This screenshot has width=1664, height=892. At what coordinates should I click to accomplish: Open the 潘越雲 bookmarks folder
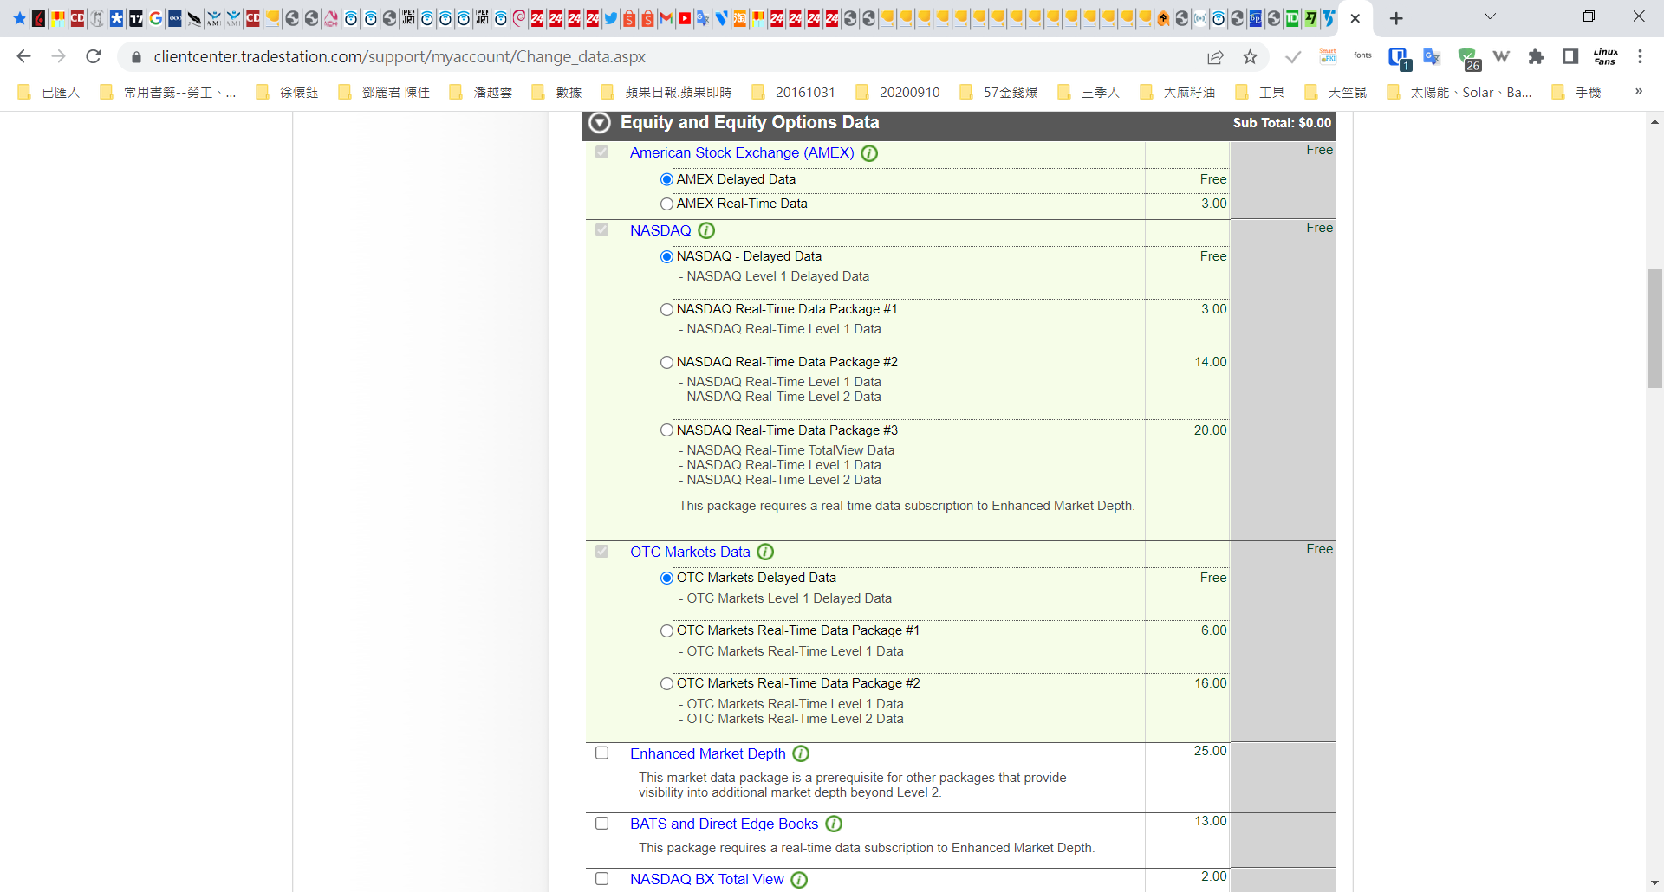[x=480, y=92]
